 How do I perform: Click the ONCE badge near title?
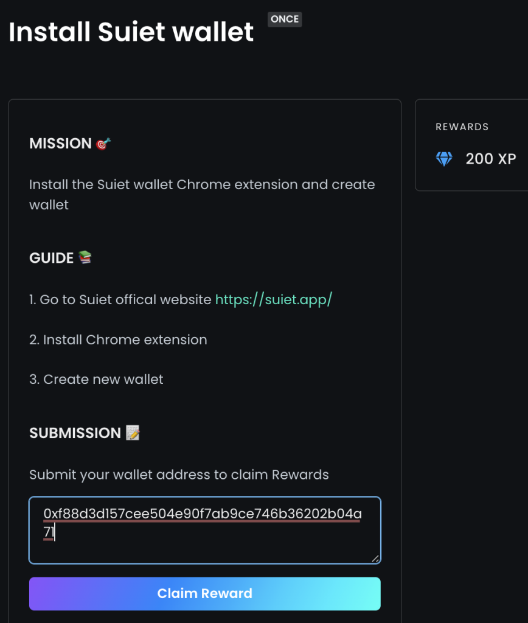point(285,19)
